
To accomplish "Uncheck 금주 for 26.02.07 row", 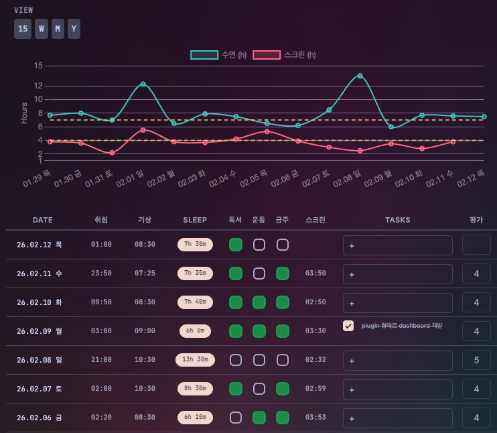I will coord(283,389).
